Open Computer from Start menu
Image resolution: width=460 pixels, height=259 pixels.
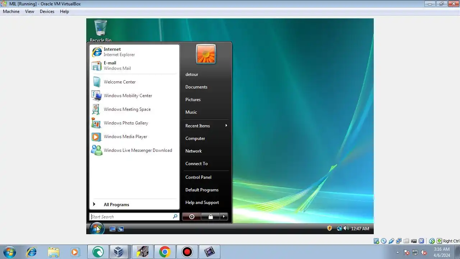click(195, 138)
